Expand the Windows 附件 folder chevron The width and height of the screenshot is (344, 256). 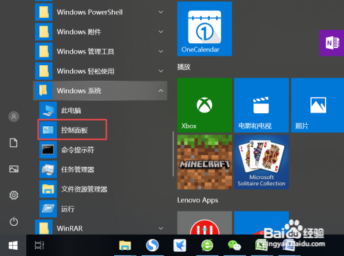point(161,32)
